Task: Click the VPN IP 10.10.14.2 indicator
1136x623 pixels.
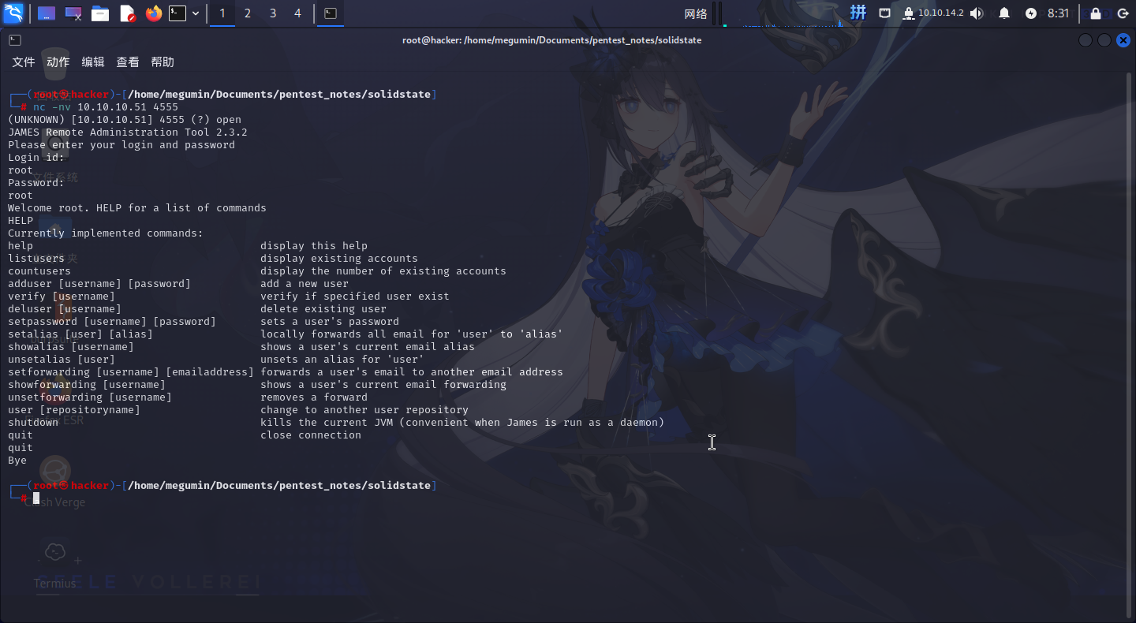Action: 933,13
